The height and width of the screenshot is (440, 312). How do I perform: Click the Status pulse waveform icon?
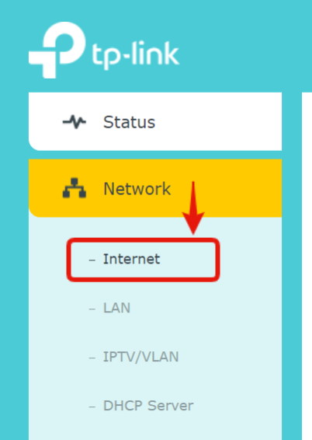click(x=75, y=122)
